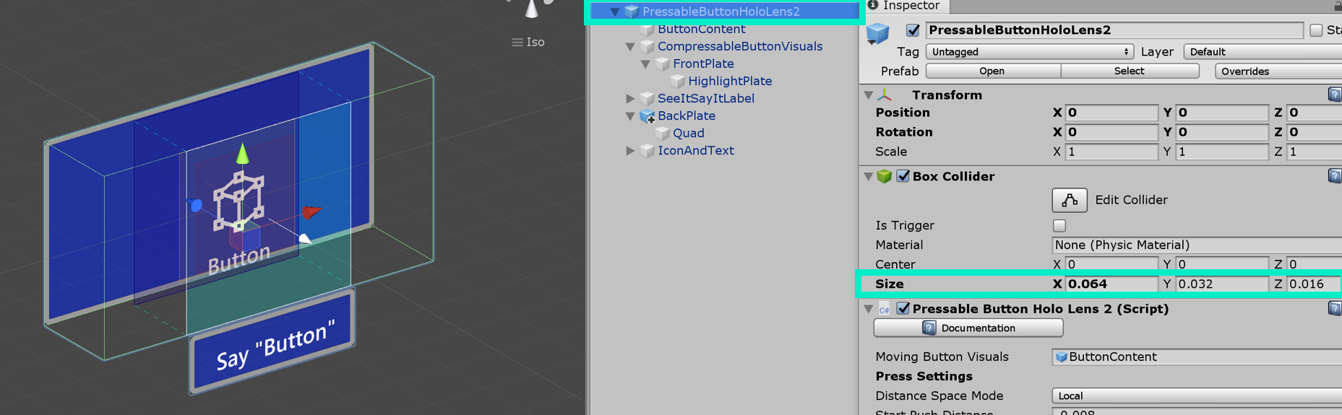1342x415 pixels.
Task: Collapse Pressable Button Holo Lens 2 script foldout
Action: [869, 309]
